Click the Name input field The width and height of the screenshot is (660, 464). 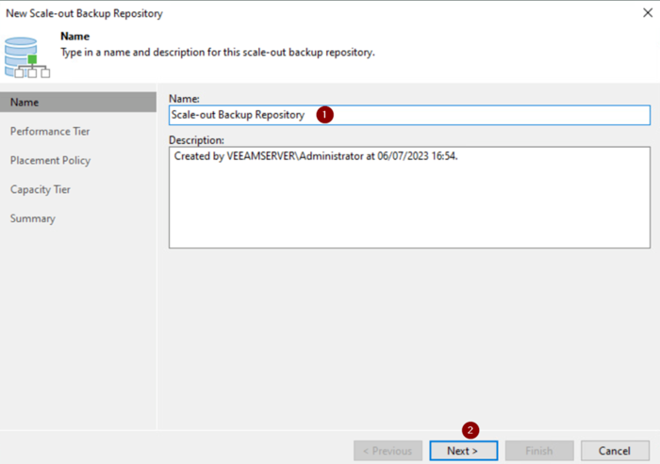point(409,115)
